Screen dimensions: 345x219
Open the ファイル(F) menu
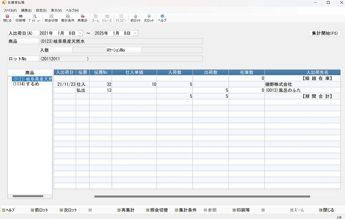(x=10, y=10)
